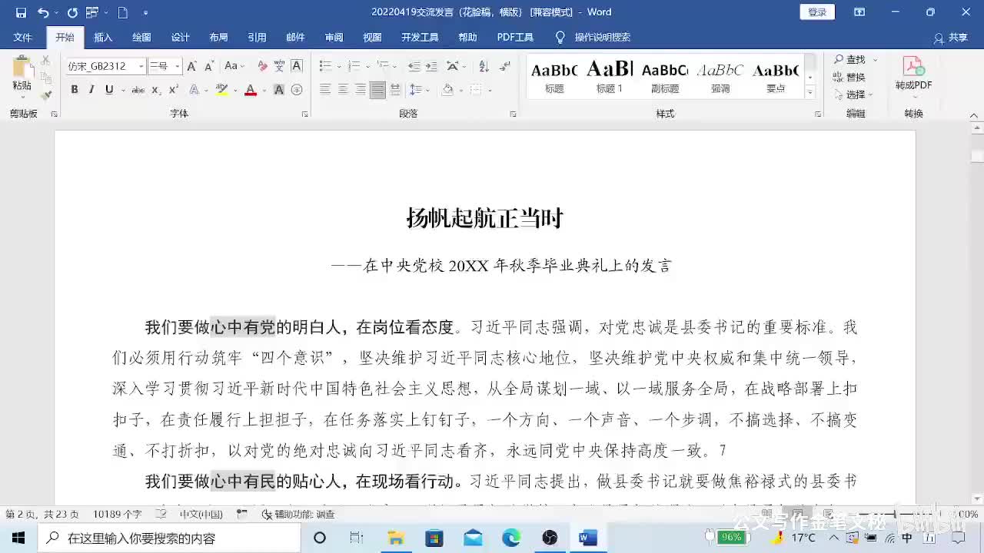Shrink font size with the smaller A
984x553 pixels.
pyautogui.click(x=208, y=66)
